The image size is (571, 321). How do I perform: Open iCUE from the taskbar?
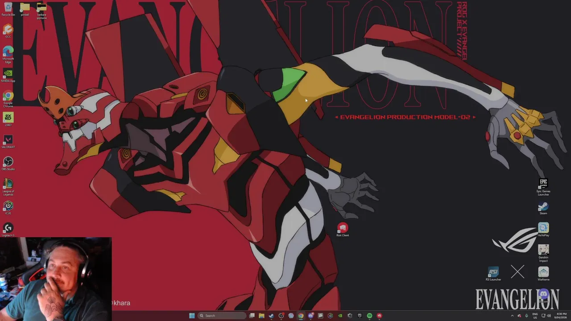click(330, 316)
